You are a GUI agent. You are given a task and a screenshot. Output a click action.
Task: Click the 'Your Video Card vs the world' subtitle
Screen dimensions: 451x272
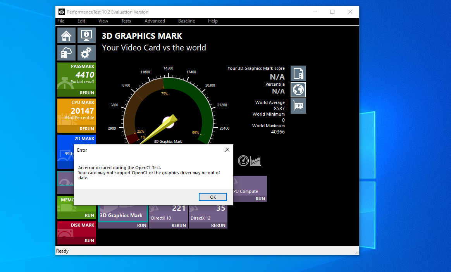tap(154, 48)
